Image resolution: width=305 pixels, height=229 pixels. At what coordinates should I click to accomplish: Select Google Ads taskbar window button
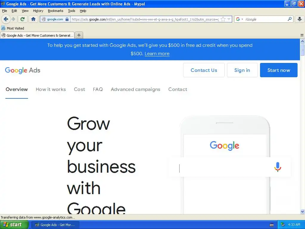(x=55, y=225)
